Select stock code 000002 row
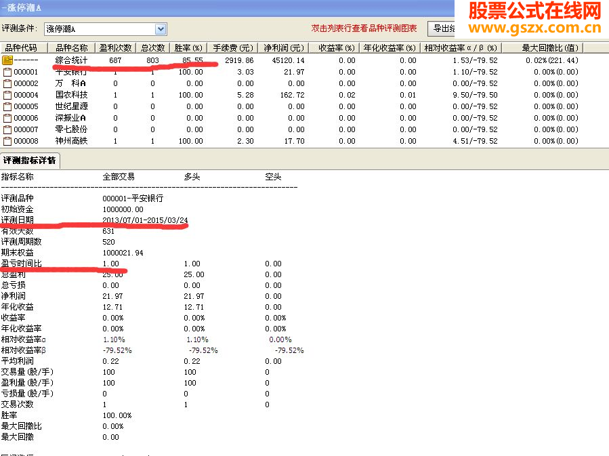Image resolution: width=609 pixels, height=456 pixels. click(x=26, y=83)
